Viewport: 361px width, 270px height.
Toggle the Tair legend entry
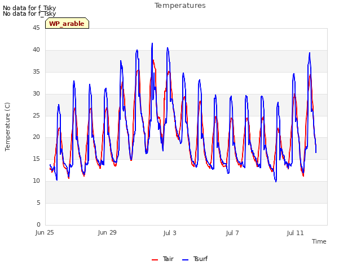162,259
